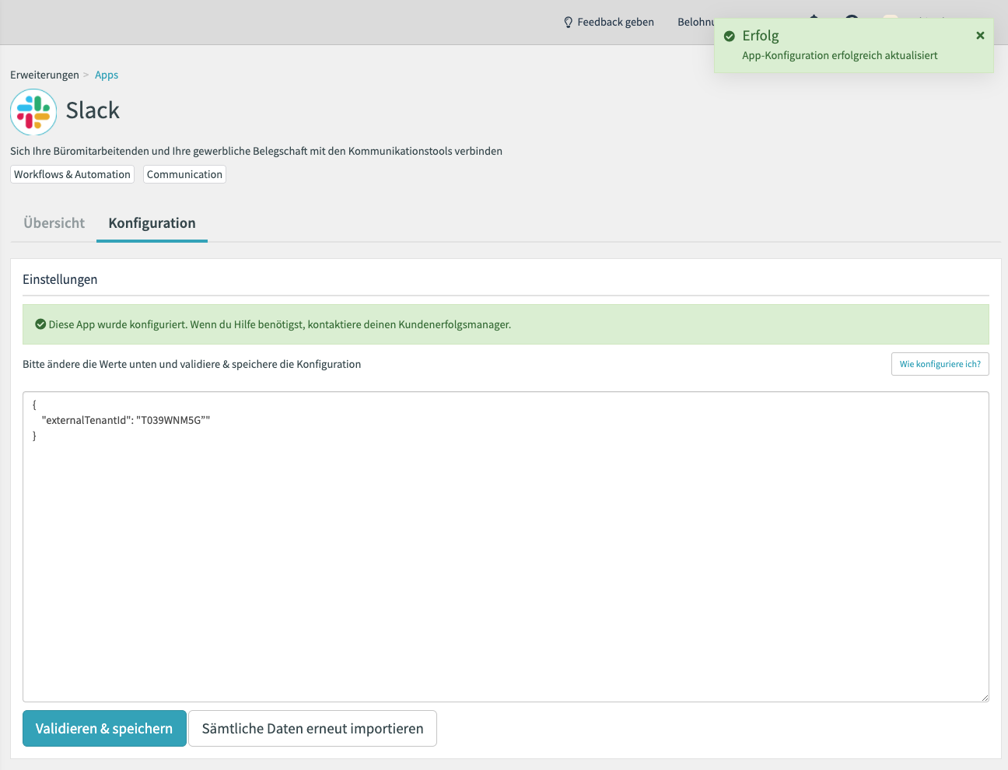
Task: Click Validieren & speichern button
Action: pyautogui.click(x=104, y=729)
